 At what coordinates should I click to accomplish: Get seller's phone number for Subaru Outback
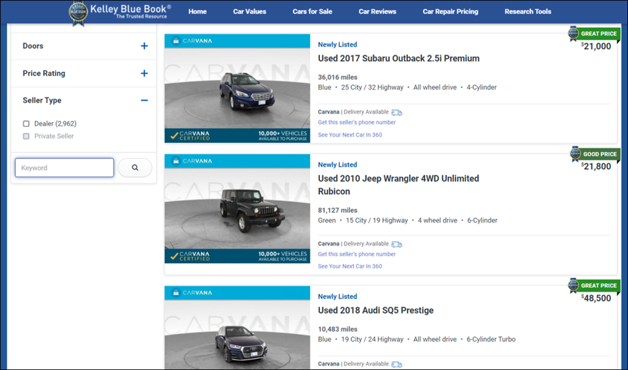tap(357, 123)
